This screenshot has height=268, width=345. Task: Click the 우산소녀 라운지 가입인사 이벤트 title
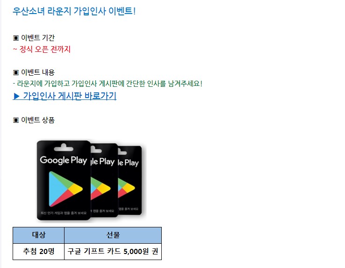74,11
